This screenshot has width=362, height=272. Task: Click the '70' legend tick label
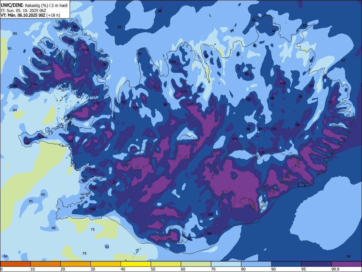point(213,269)
